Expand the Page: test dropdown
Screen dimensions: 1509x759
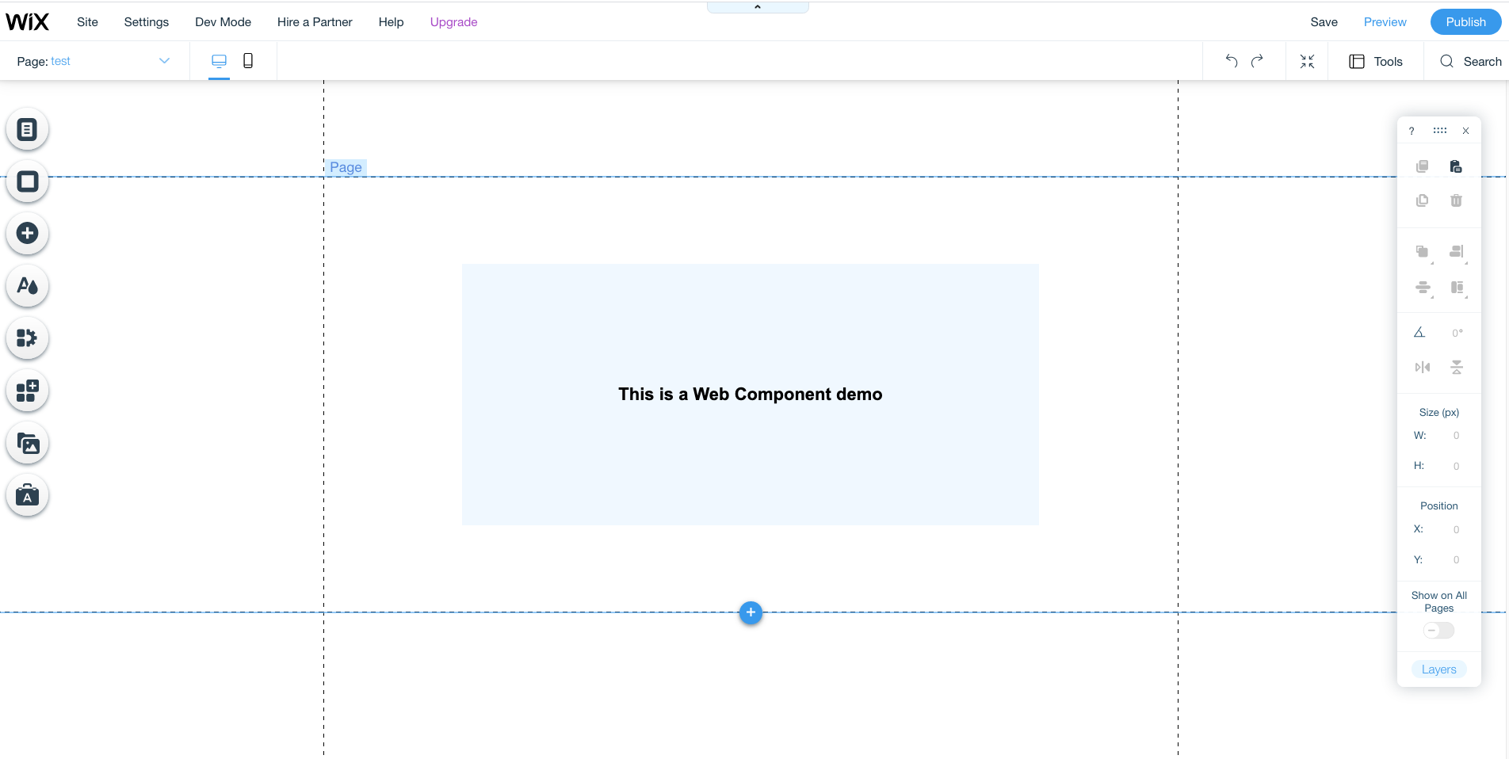tap(94, 61)
